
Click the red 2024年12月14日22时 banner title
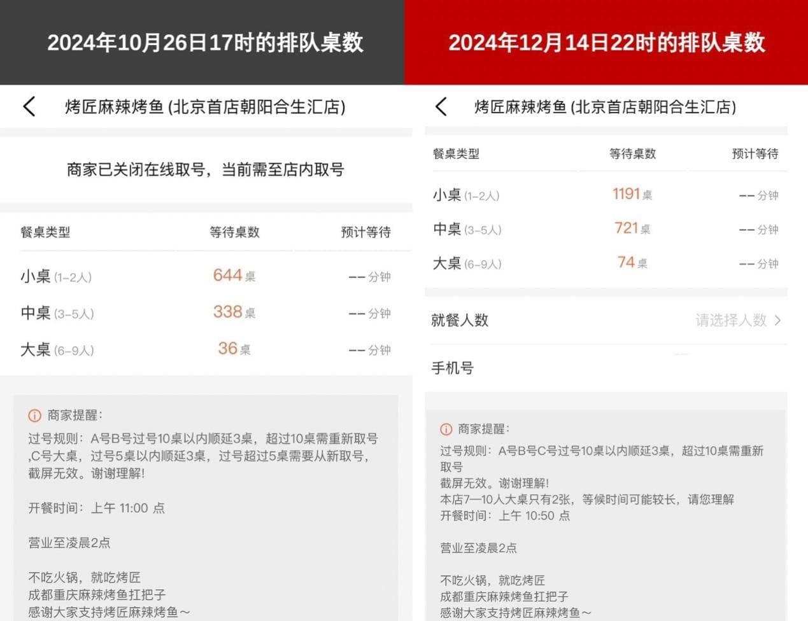(606, 43)
